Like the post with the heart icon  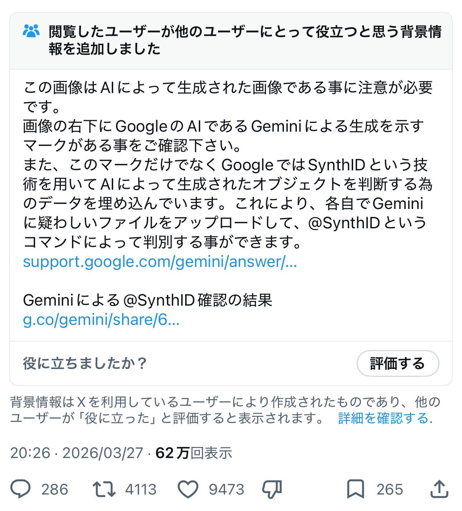(188, 489)
